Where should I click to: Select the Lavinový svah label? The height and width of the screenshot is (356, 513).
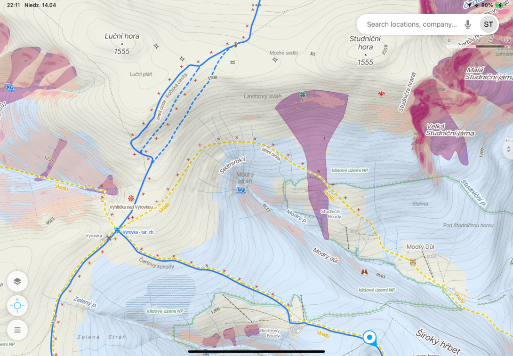pyautogui.click(x=263, y=96)
